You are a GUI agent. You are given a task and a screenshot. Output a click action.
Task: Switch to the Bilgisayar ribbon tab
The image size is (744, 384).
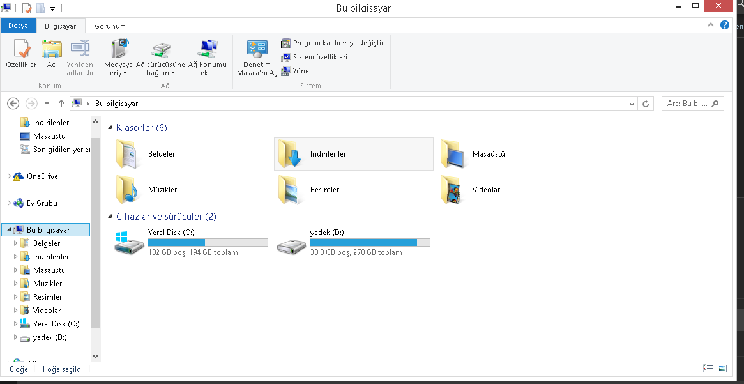point(60,26)
